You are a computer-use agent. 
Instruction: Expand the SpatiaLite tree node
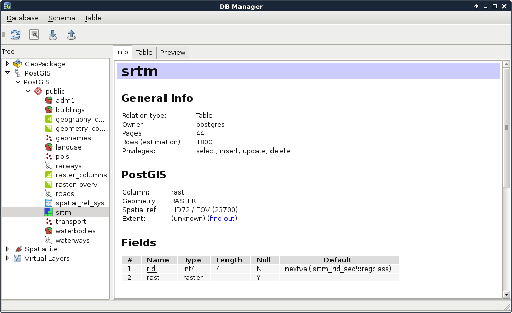pos(7,249)
